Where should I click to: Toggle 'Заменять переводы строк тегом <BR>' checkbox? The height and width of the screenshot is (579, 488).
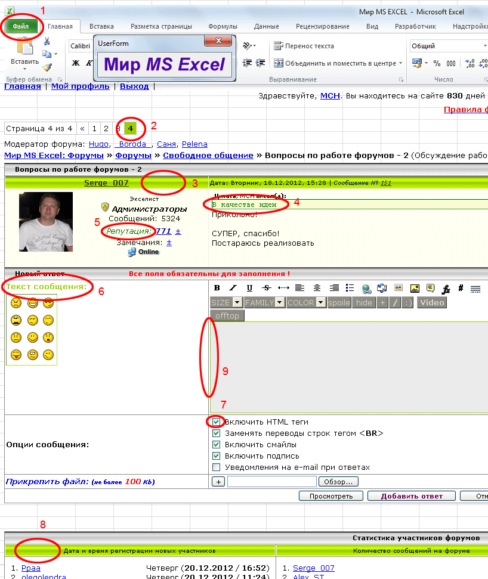pos(216,433)
